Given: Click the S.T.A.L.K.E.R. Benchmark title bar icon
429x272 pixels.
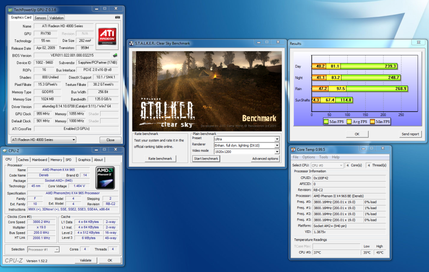Looking at the screenshot, I should click(131, 43).
